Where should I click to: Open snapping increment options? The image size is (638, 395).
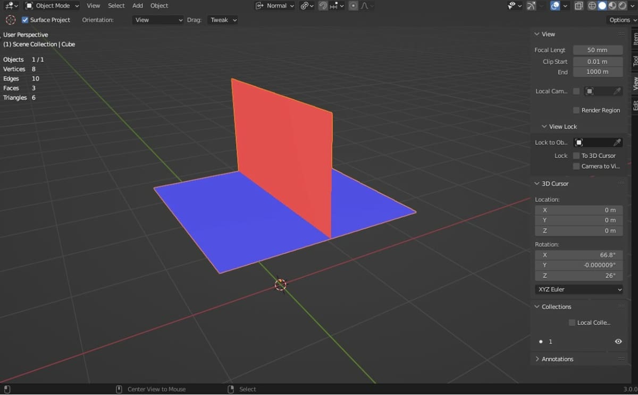click(337, 5)
